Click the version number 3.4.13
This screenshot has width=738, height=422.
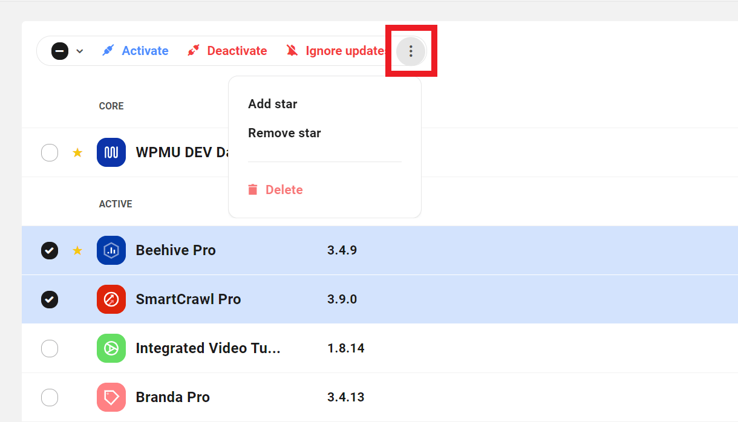tap(345, 397)
